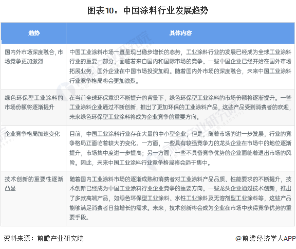The image size is (296, 249).
Task: Select the 具体内容 column header
Action: (x=180, y=33)
